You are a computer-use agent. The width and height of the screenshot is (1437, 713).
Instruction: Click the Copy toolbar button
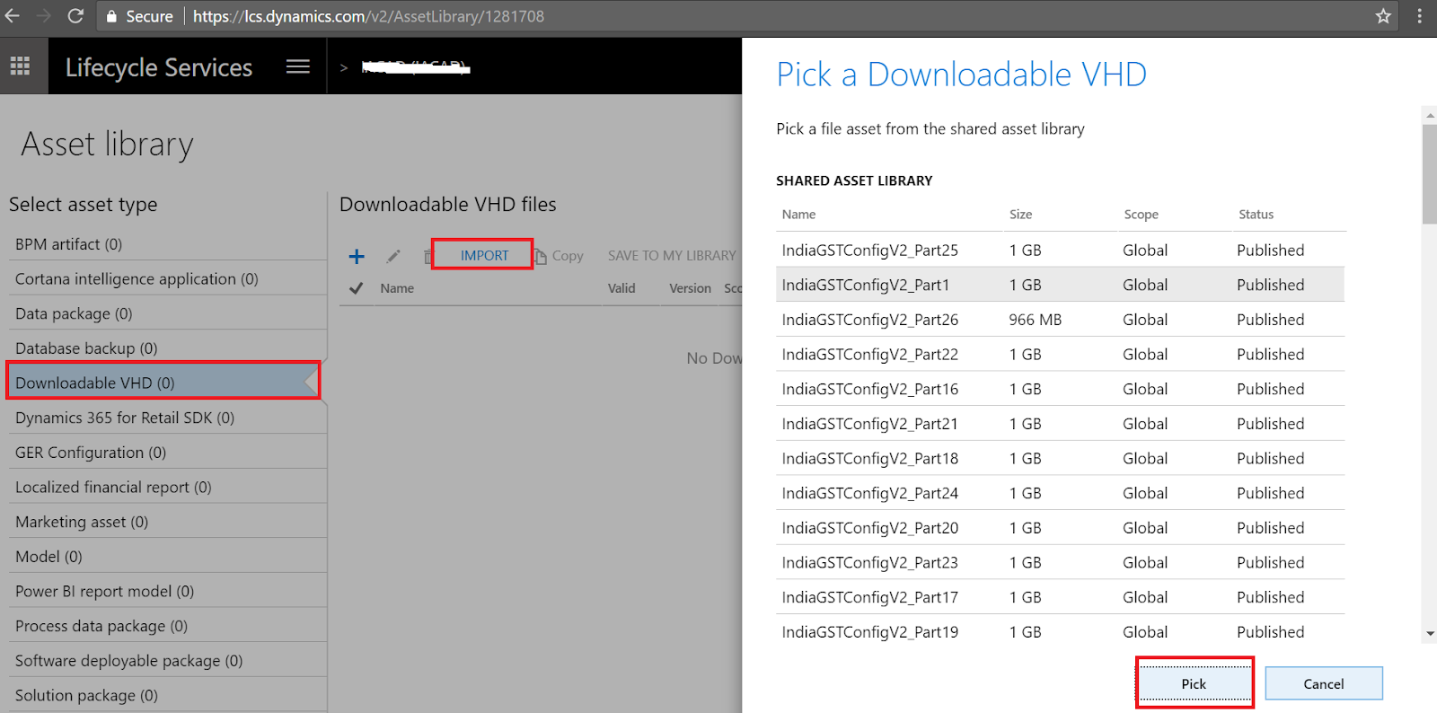pos(559,256)
